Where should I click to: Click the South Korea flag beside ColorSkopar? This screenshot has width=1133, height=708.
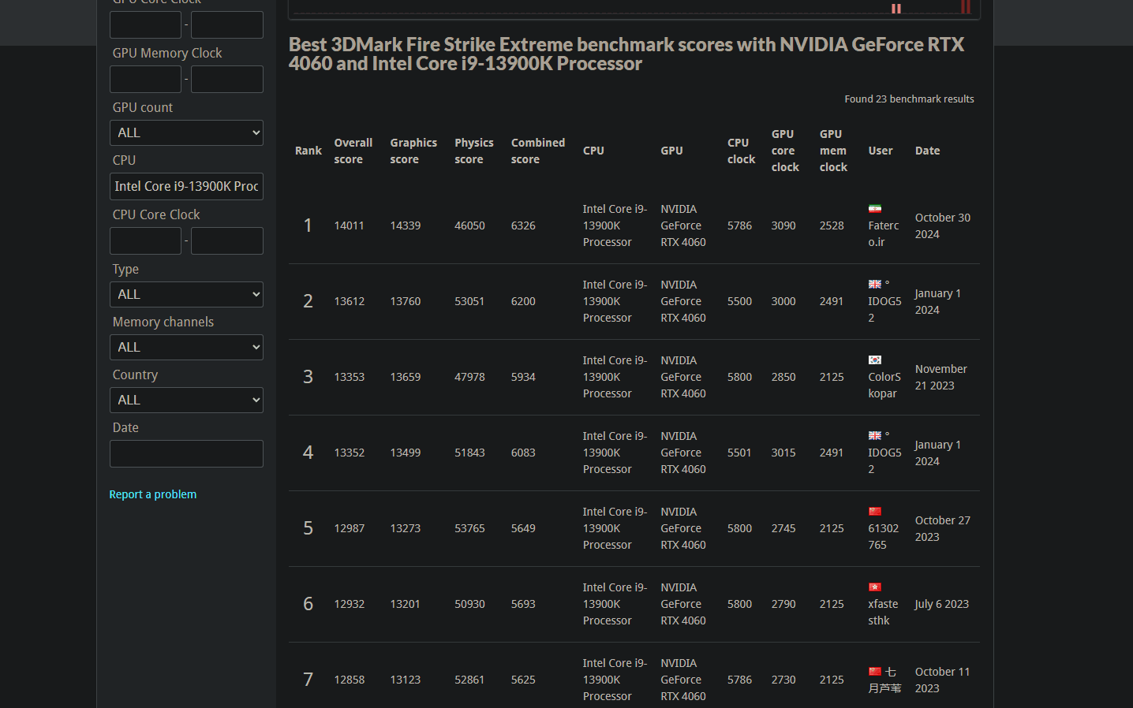click(x=874, y=360)
